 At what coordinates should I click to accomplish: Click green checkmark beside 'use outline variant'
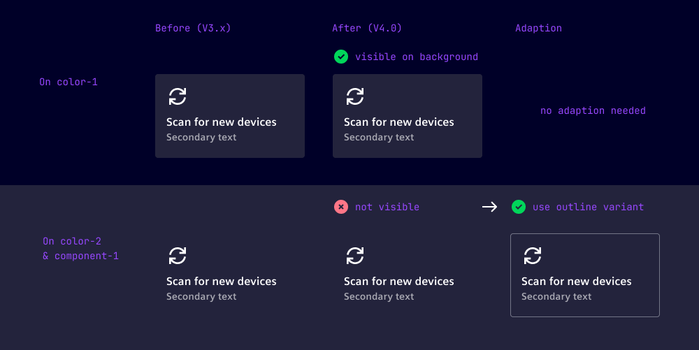pyautogui.click(x=519, y=207)
